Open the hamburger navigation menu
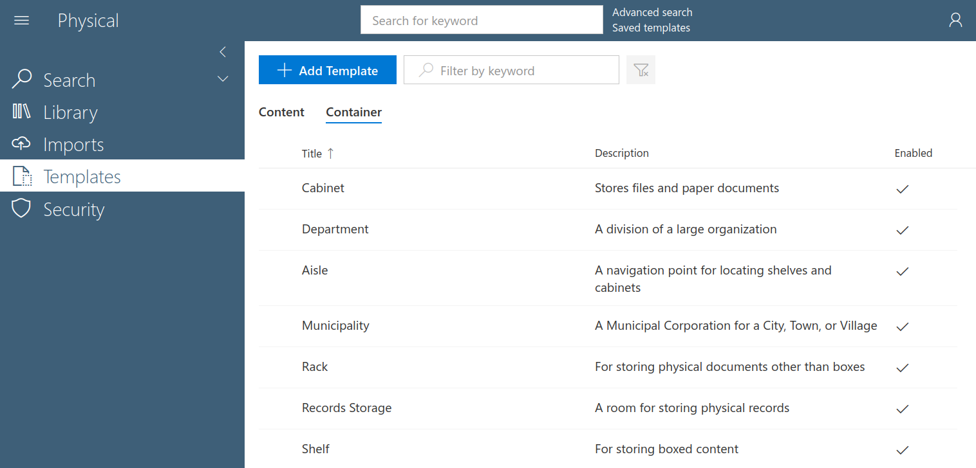This screenshot has height=468, width=976. [x=21, y=20]
